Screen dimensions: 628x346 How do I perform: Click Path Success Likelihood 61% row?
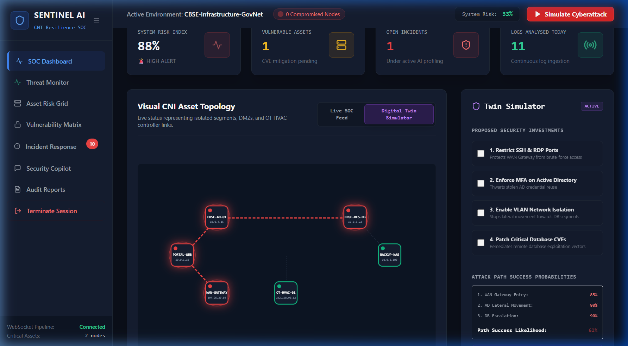(537, 330)
